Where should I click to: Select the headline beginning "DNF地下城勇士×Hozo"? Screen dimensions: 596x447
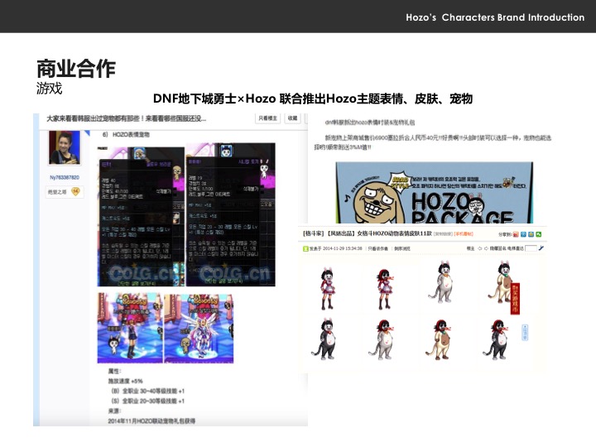pos(313,99)
